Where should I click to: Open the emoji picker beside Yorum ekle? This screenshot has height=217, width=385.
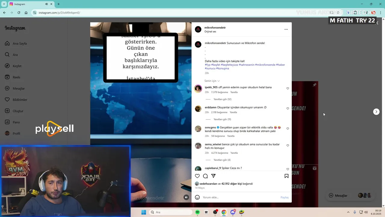(197, 197)
